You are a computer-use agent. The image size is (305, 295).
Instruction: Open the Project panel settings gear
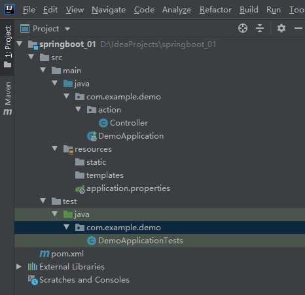(281, 28)
